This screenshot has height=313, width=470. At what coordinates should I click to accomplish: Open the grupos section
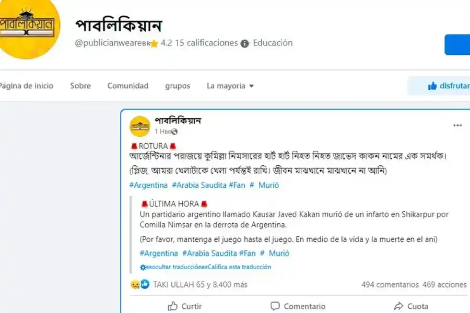pyautogui.click(x=177, y=86)
